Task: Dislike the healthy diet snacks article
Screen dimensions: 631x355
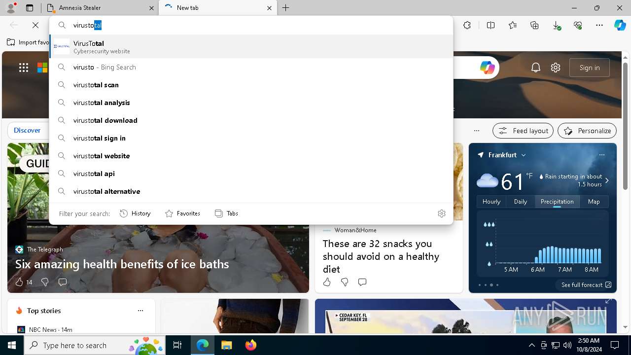Action: (x=345, y=282)
